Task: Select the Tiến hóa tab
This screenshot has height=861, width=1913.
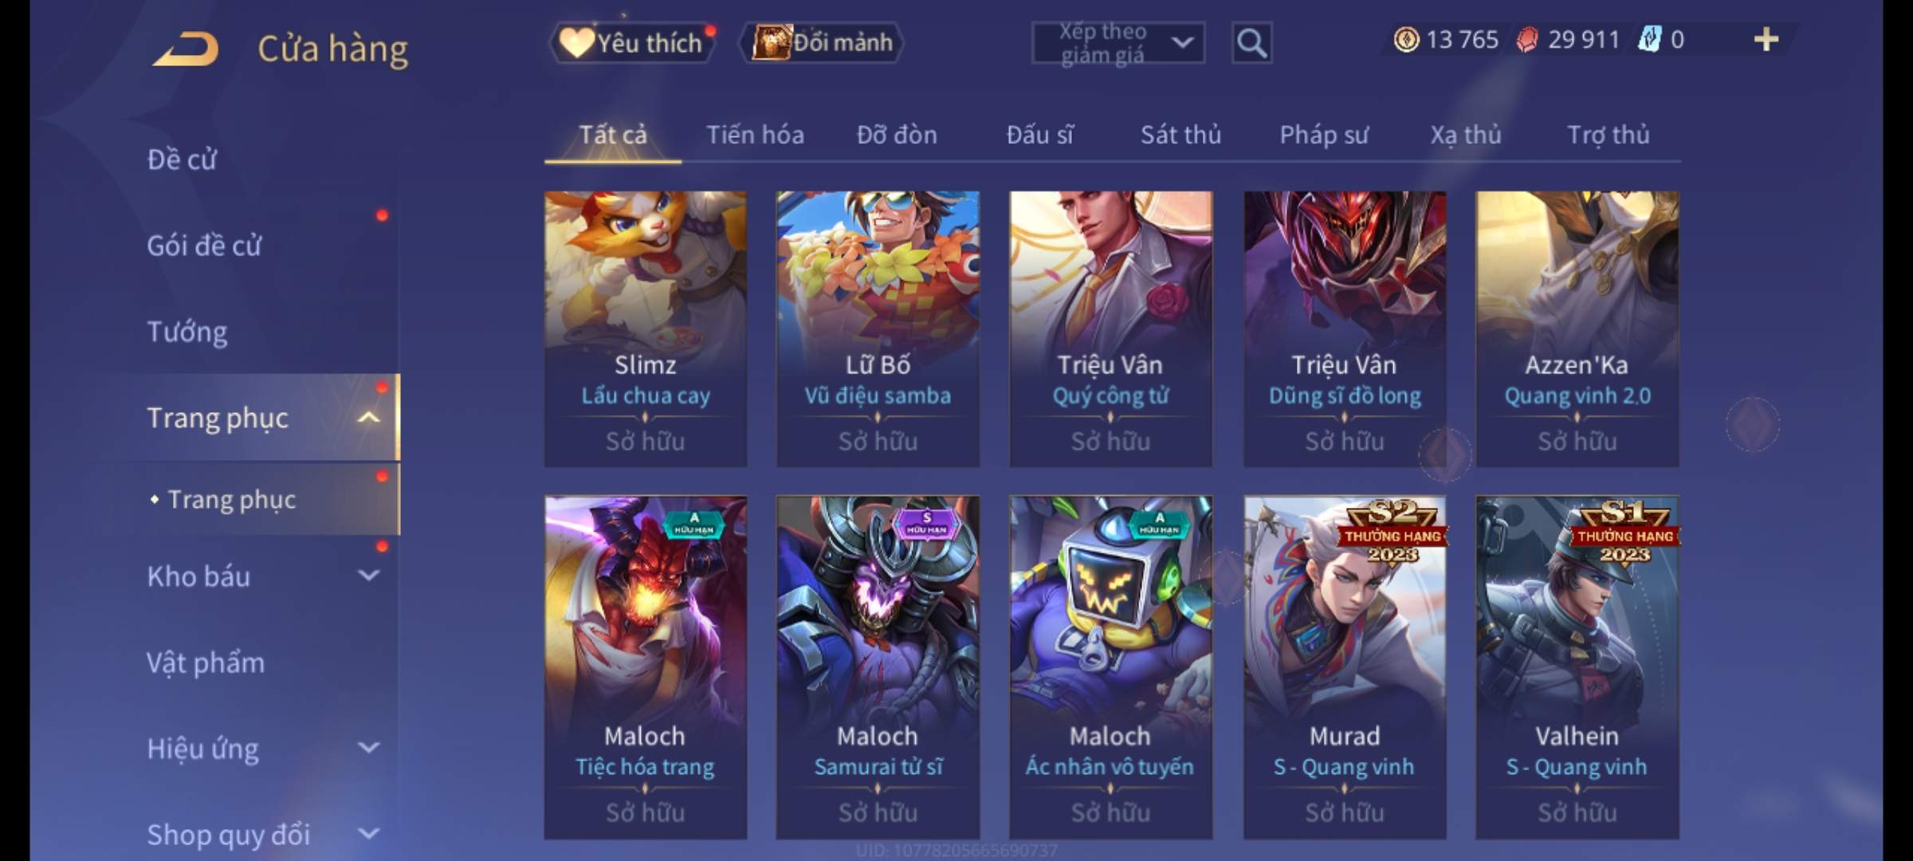Action: (755, 135)
